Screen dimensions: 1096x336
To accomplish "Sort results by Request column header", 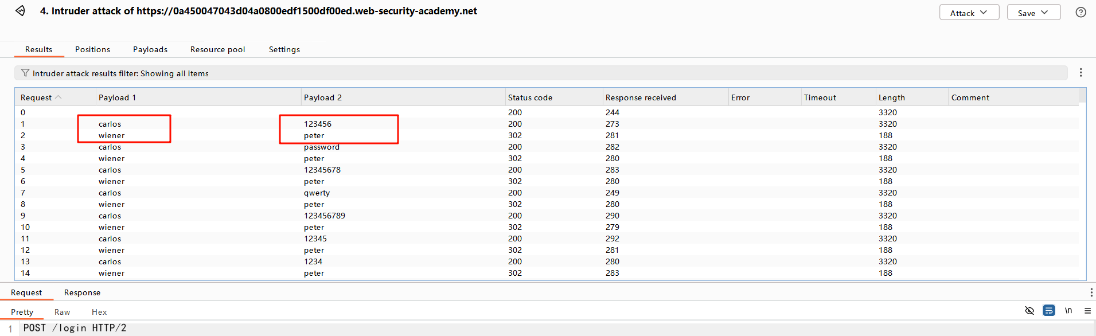I will 37,97.
